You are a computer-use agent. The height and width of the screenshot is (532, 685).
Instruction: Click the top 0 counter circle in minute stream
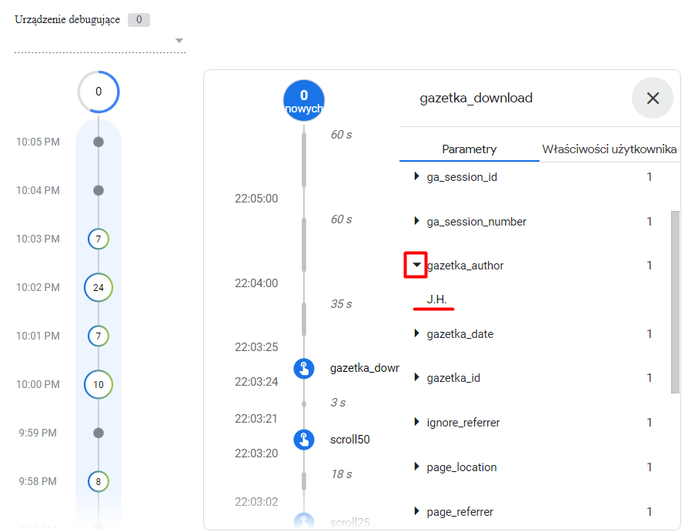(99, 92)
